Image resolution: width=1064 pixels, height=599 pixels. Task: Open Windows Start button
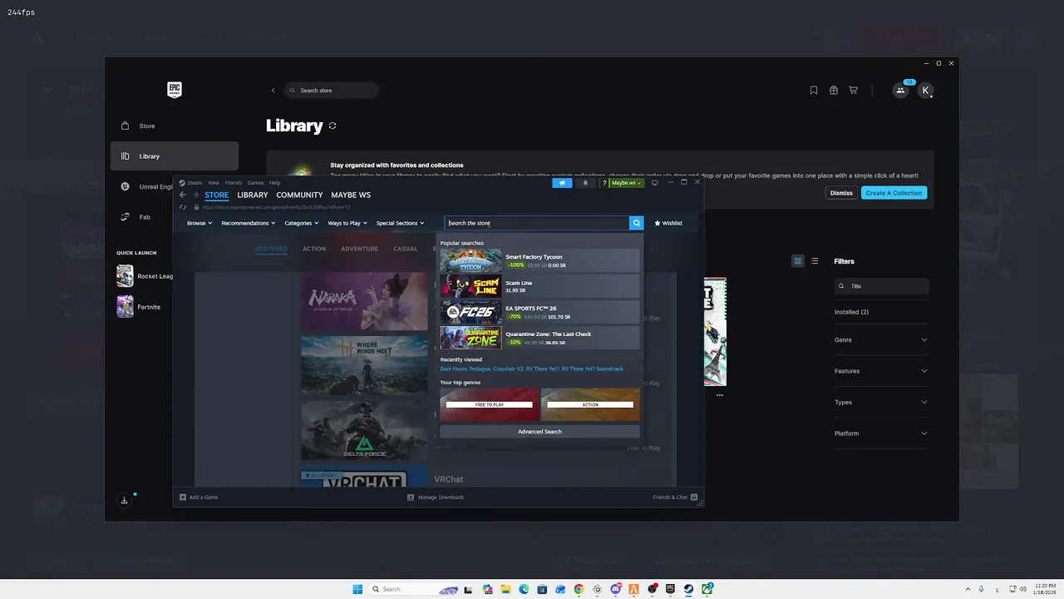click(x=357, y=589)
